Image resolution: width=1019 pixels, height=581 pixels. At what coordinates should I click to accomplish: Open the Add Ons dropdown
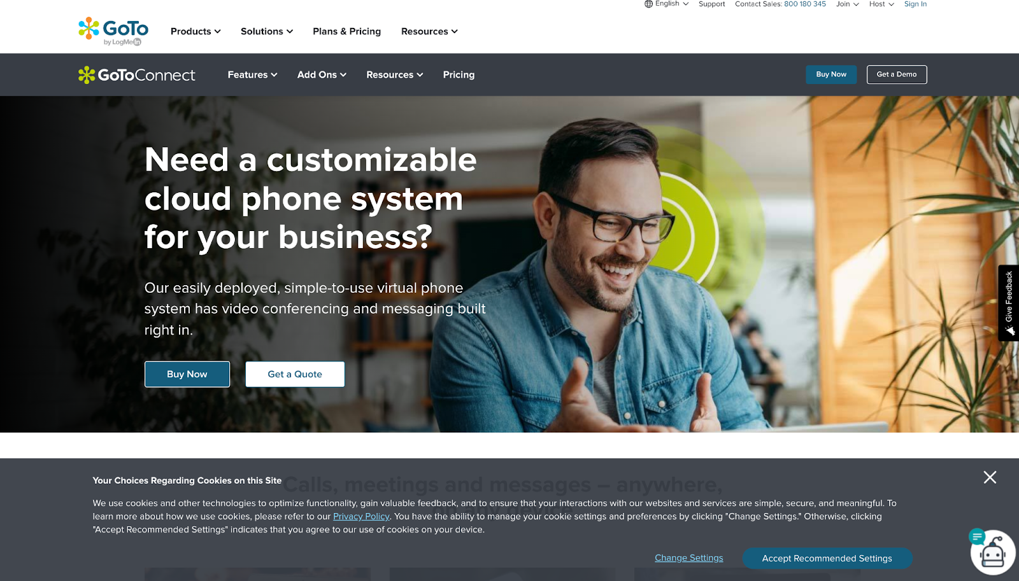pos(322,74)
